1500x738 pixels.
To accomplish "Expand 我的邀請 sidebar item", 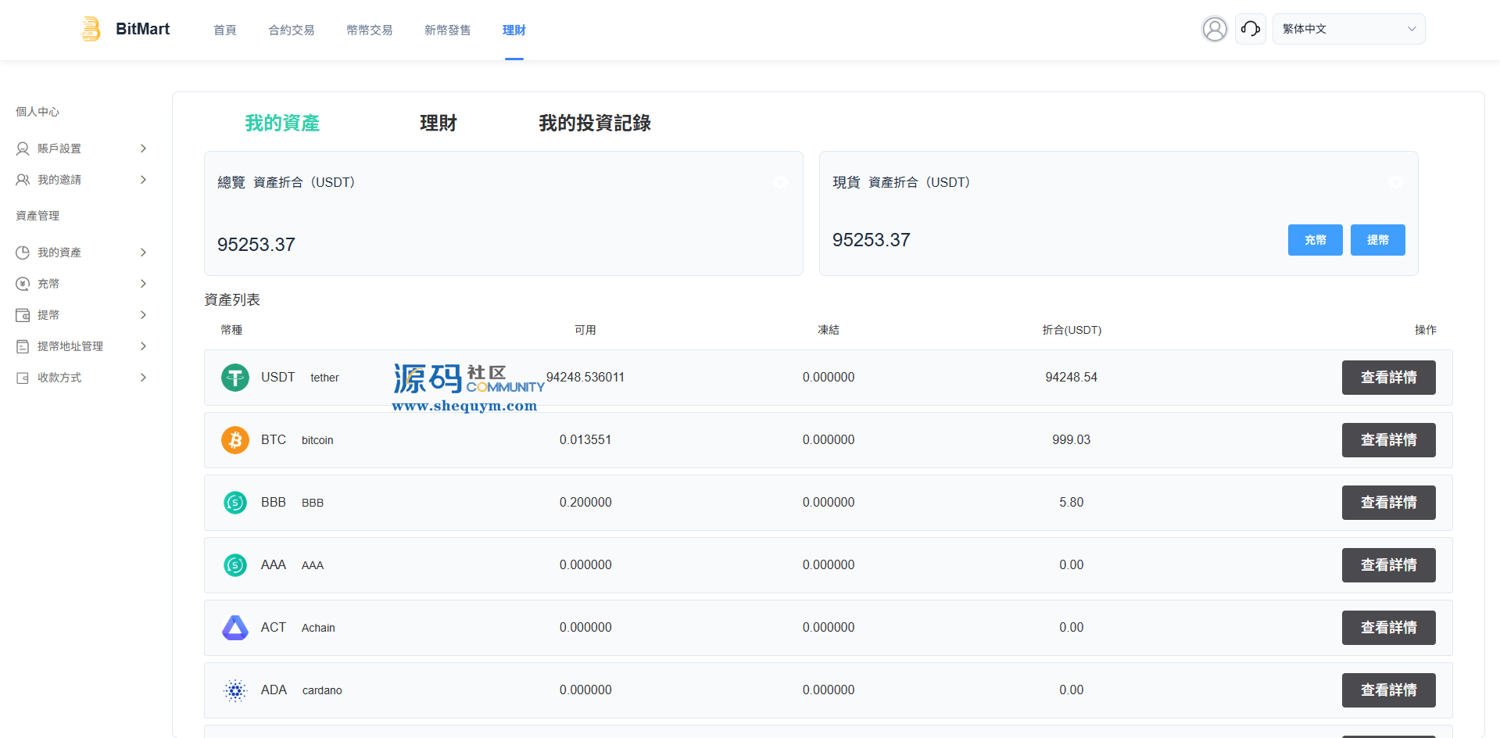I will pyautogui.click(x=81, y=180).
